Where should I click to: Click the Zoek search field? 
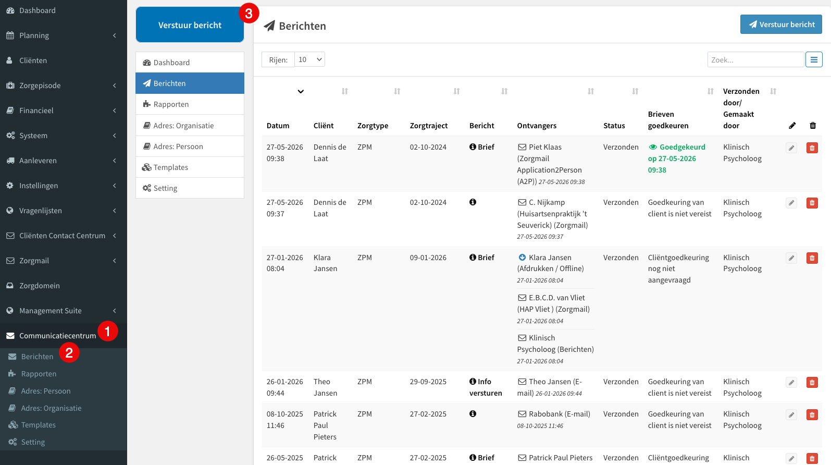(x=755, y=59)
